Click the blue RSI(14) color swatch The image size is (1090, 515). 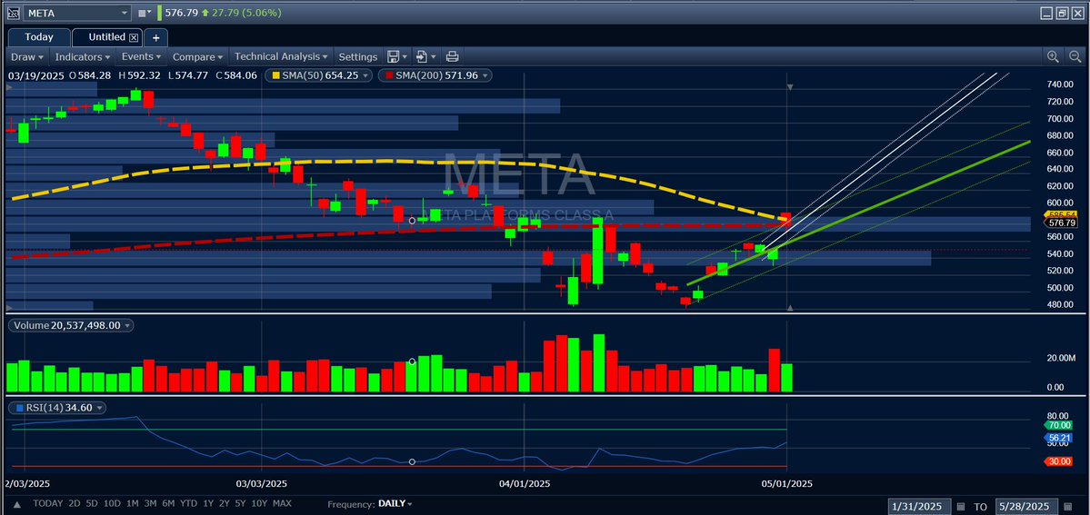point(19,408)
